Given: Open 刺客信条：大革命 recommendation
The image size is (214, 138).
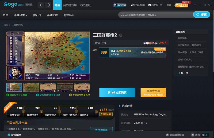Looking at the screenshot, I should [191, 52].
